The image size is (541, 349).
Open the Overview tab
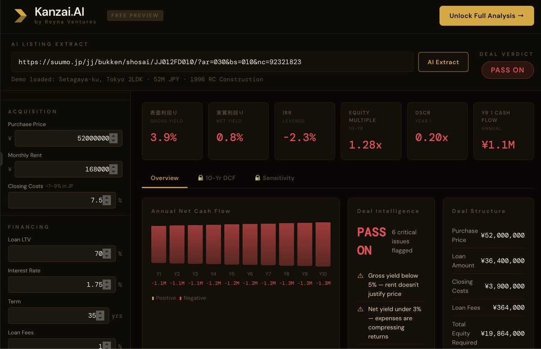coord(165,178)
